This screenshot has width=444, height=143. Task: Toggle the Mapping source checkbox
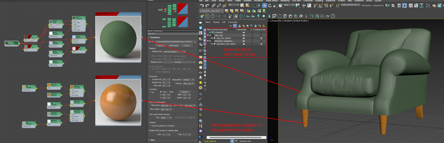194,62
